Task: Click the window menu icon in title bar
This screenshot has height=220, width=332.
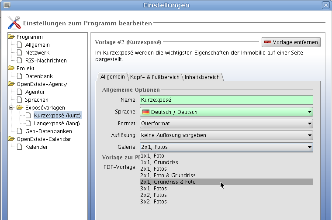Action: pyautogui.click(x=6, y=5)
